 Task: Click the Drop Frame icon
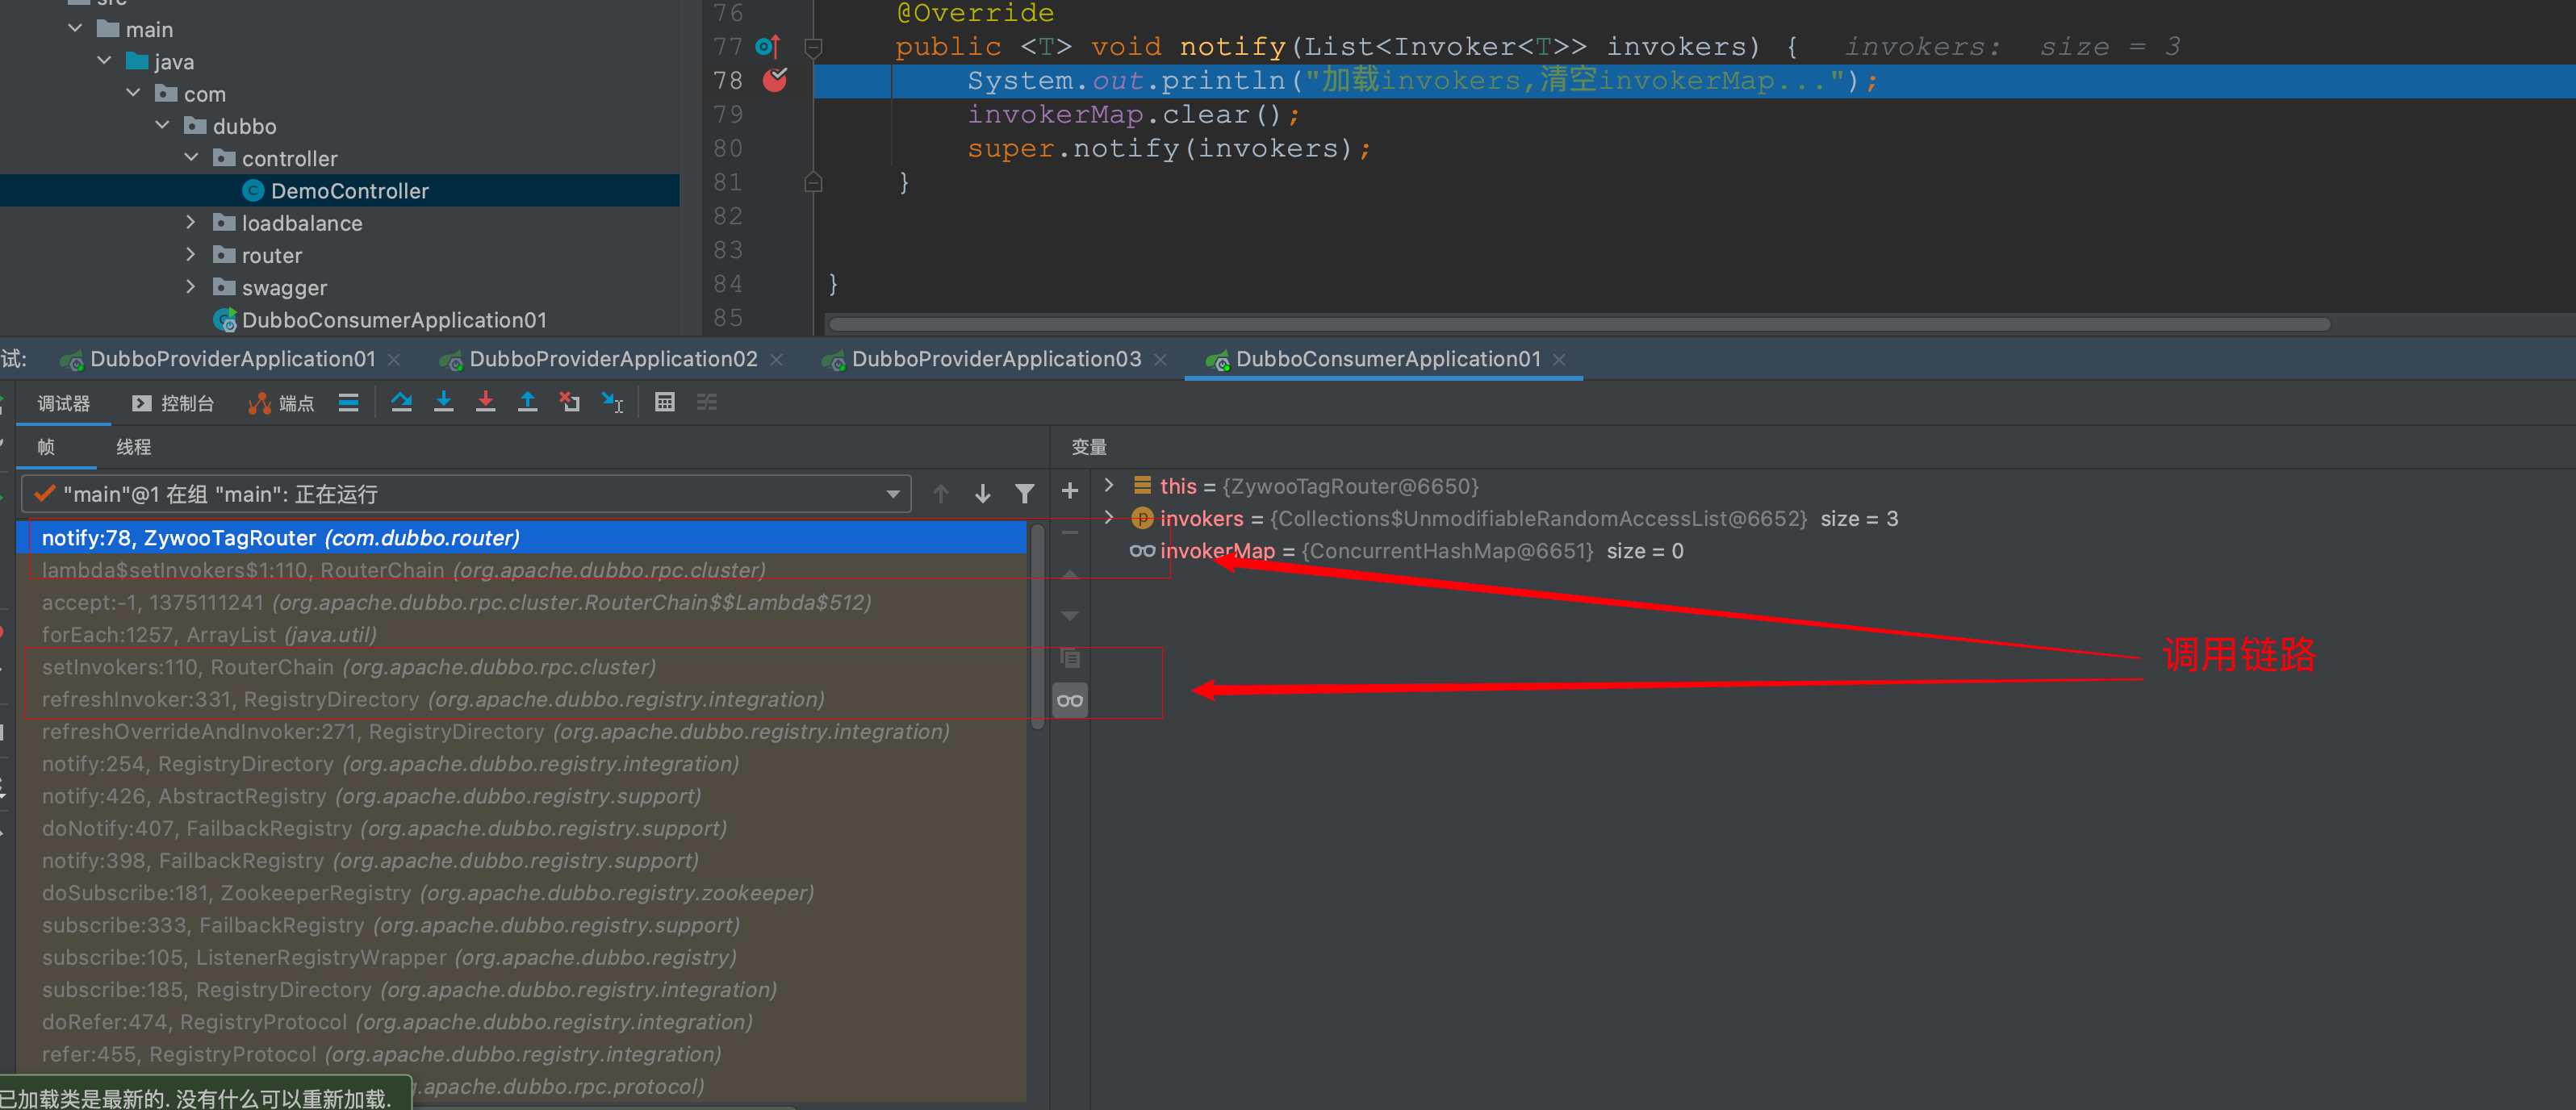[570, 402]
